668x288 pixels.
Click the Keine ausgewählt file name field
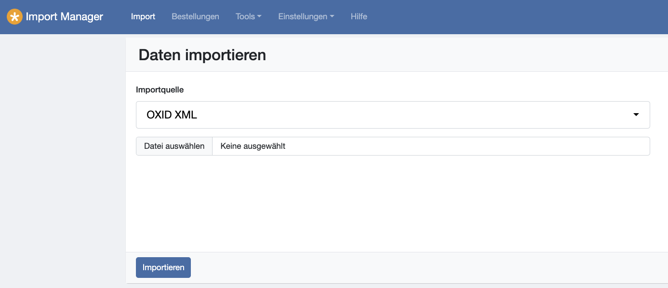[429, 146]
